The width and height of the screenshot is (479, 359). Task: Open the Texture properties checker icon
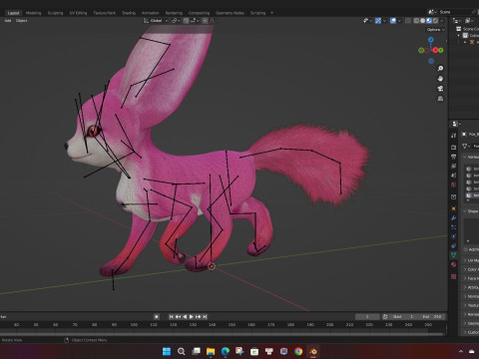tap(454, 276)
